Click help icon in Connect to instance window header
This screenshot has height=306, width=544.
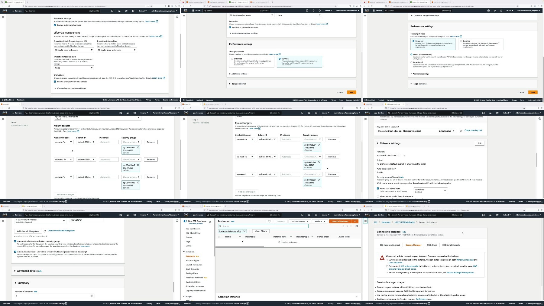click(497, 215)
